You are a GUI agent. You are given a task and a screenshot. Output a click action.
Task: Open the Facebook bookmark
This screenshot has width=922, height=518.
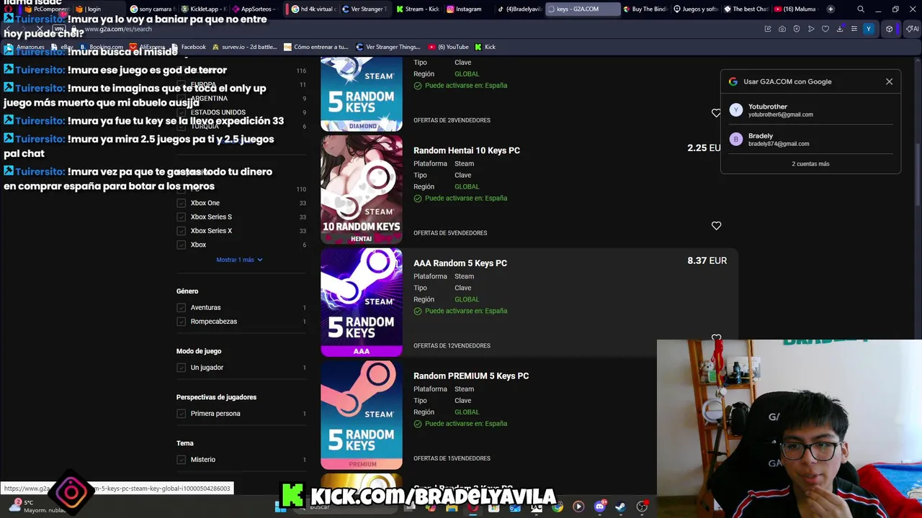click(188, 47)
